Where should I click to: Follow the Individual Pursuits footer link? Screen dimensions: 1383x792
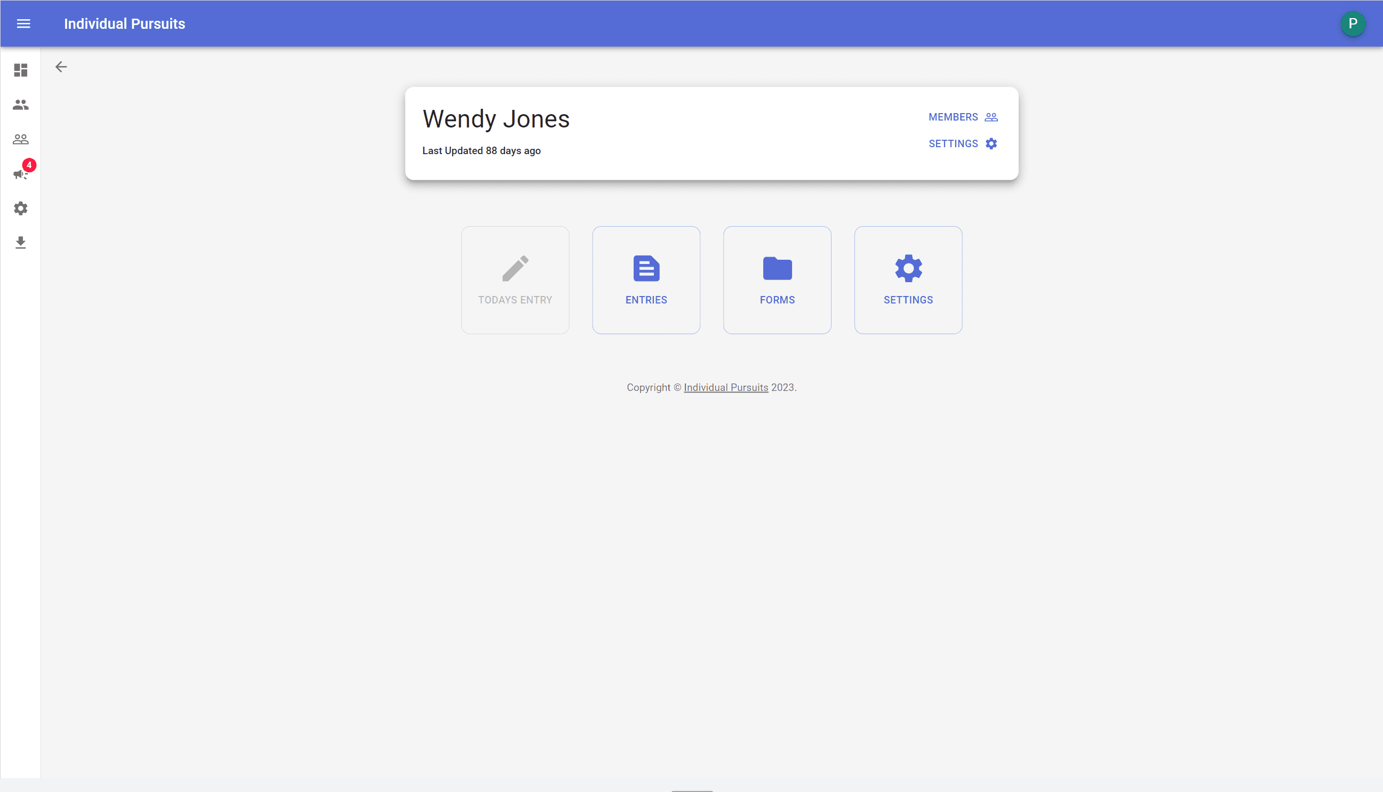click(725, 387)
